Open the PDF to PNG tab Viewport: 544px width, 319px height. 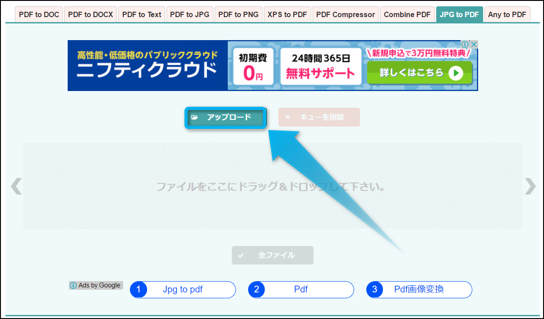tap(238, 14)
